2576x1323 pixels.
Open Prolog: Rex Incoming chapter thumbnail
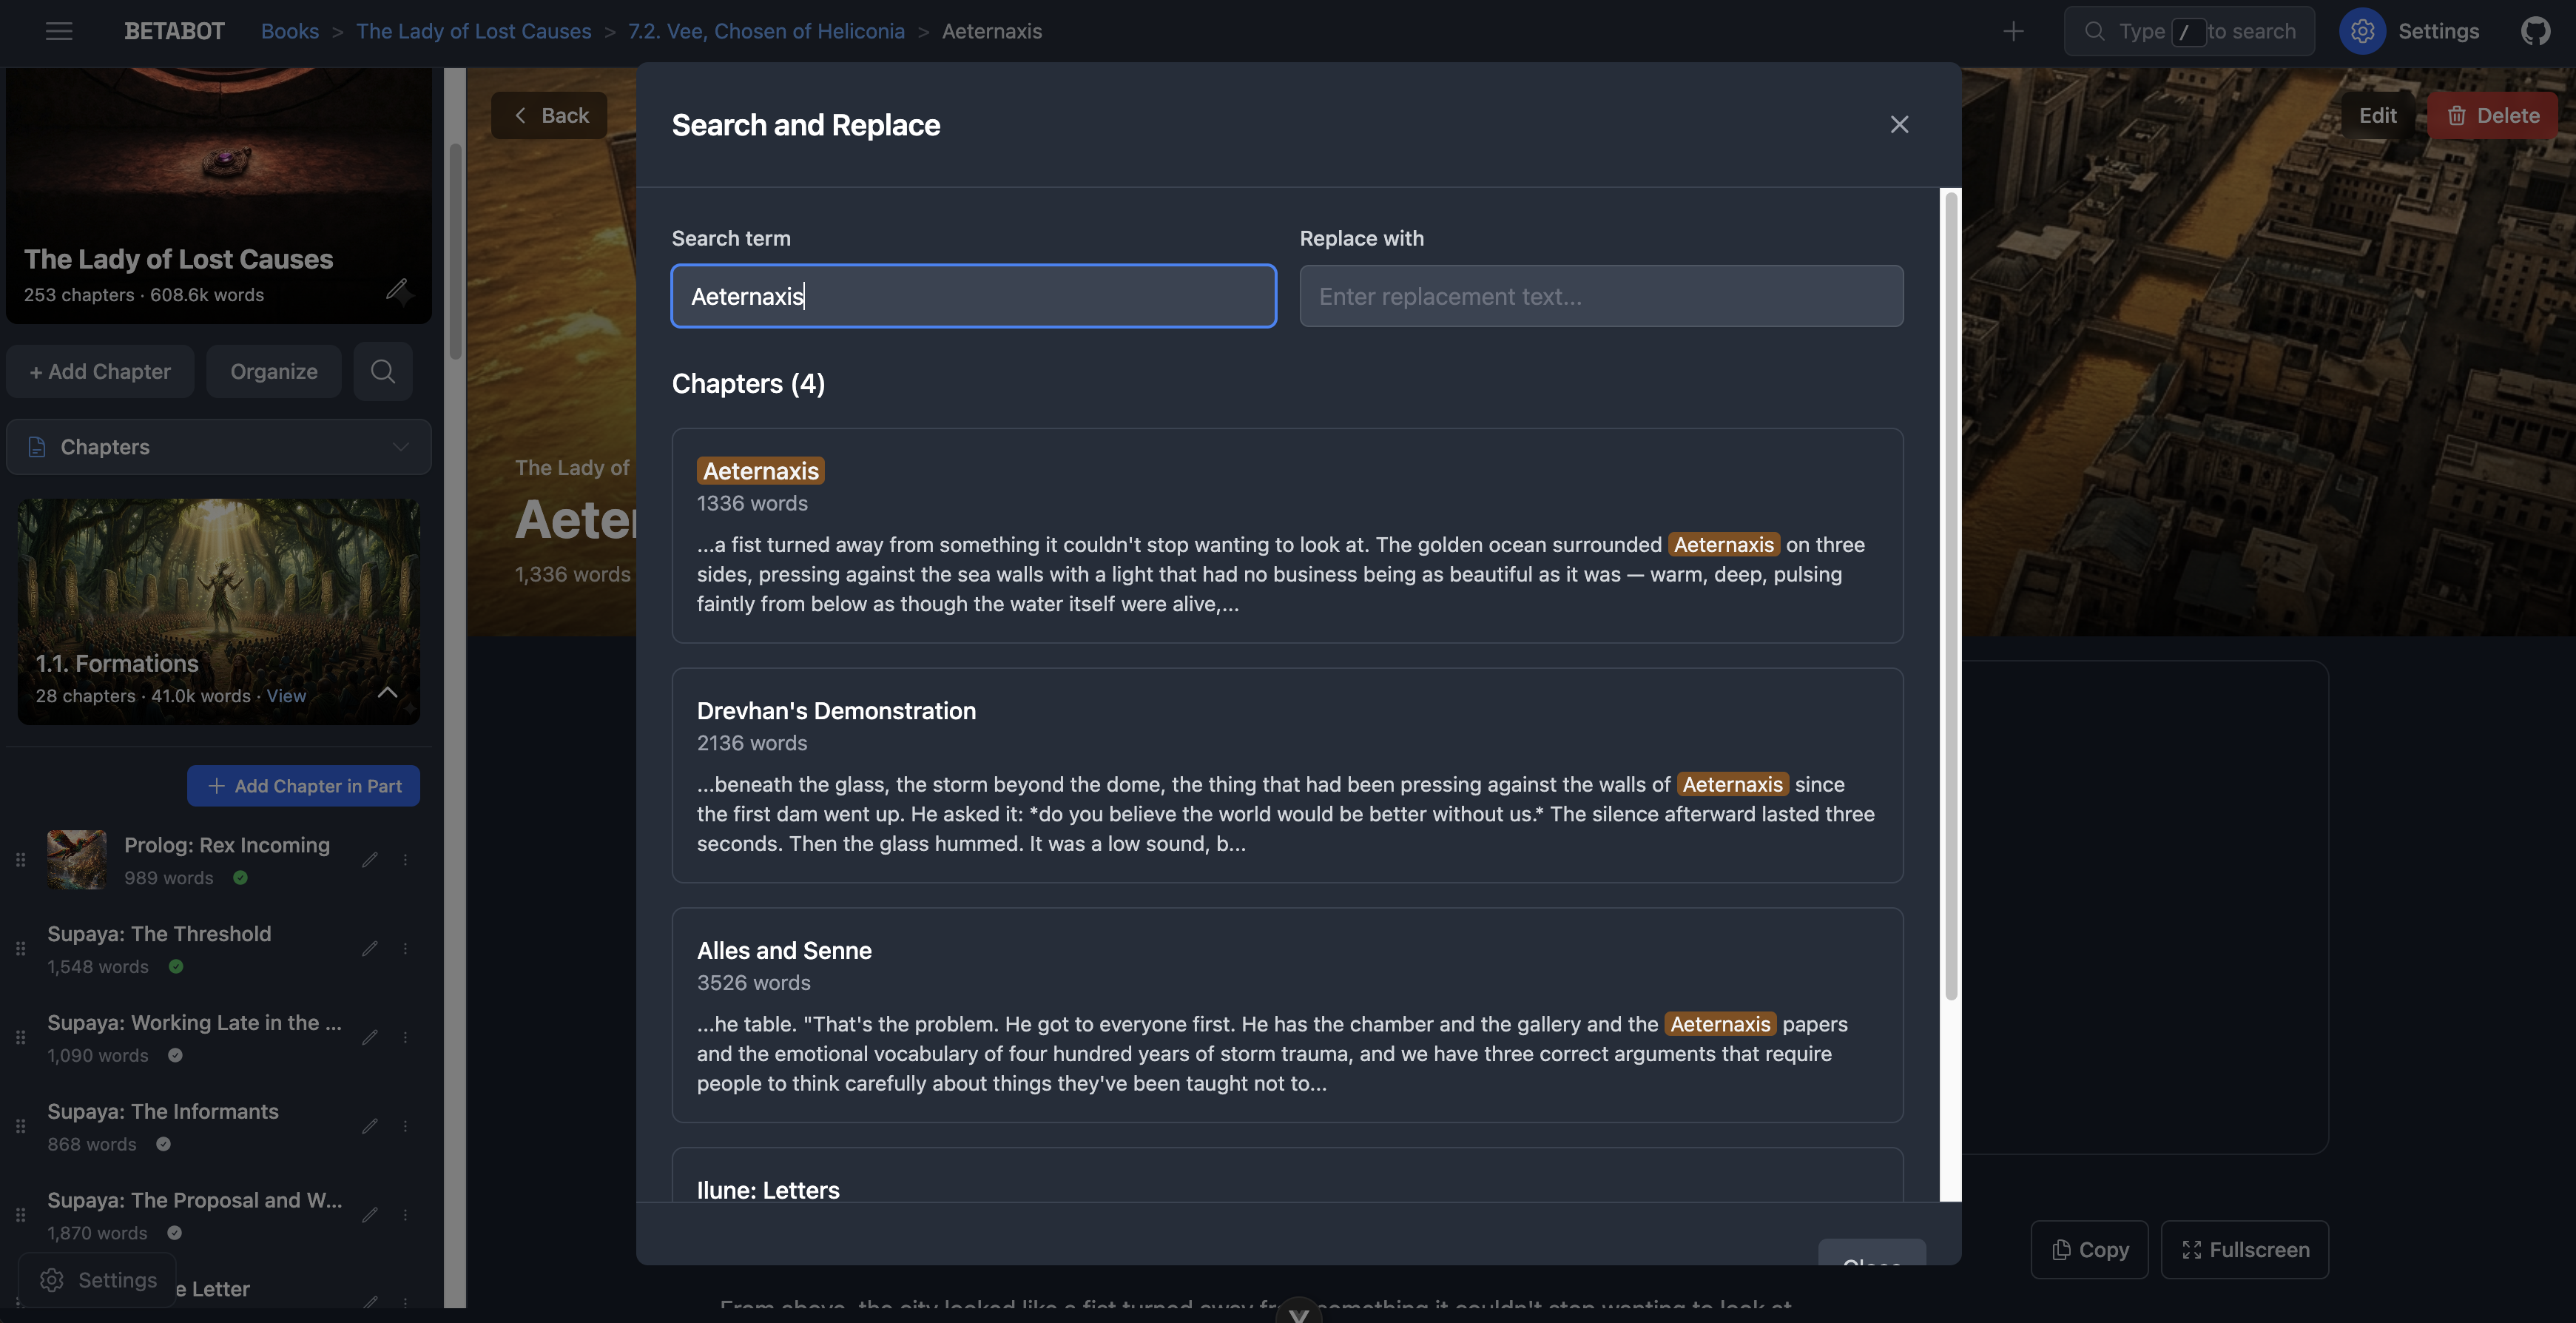pyautogui.click(x=77, y=859)
